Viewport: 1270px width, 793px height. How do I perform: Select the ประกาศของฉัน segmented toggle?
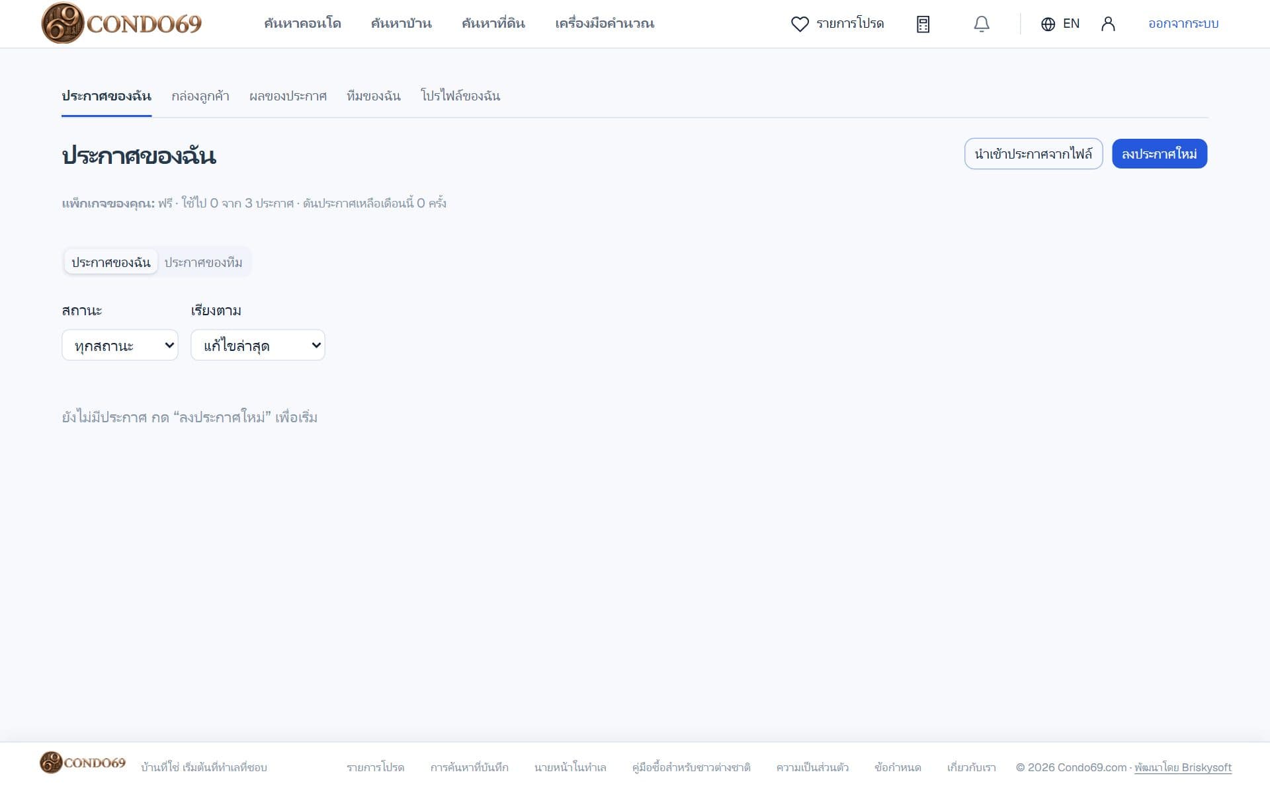pyautogui.click(x=111, y=262)
